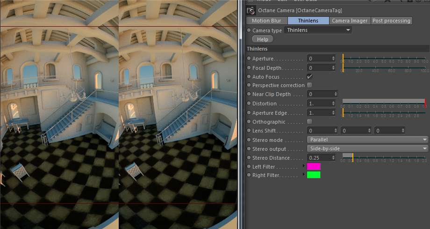Click the keyframe dot beside Perspective correction
The width and height of the screenshot is (430, 229).
point(249,85)
